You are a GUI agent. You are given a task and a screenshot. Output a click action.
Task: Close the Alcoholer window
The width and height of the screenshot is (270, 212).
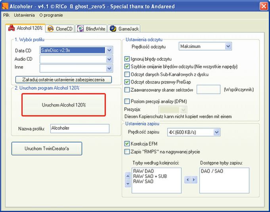point(264,7)
